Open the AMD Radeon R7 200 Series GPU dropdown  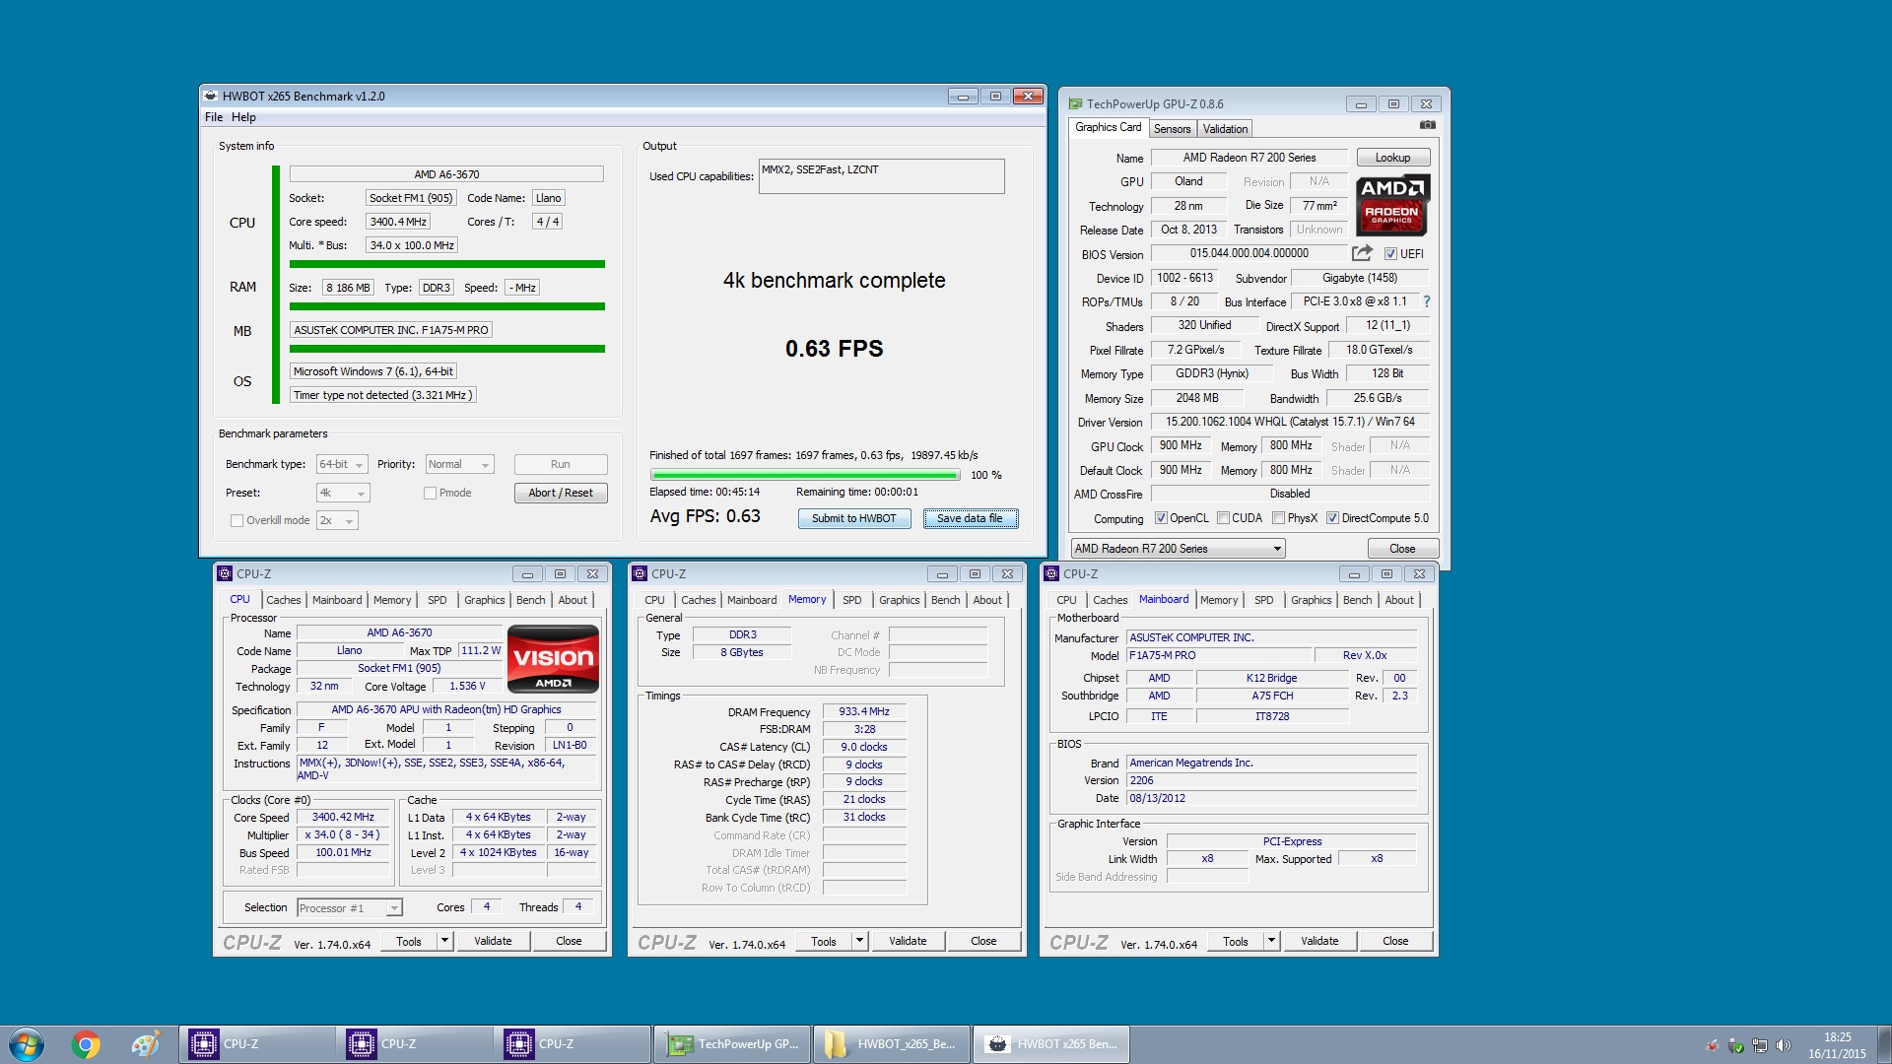[x=1178, y=549]
